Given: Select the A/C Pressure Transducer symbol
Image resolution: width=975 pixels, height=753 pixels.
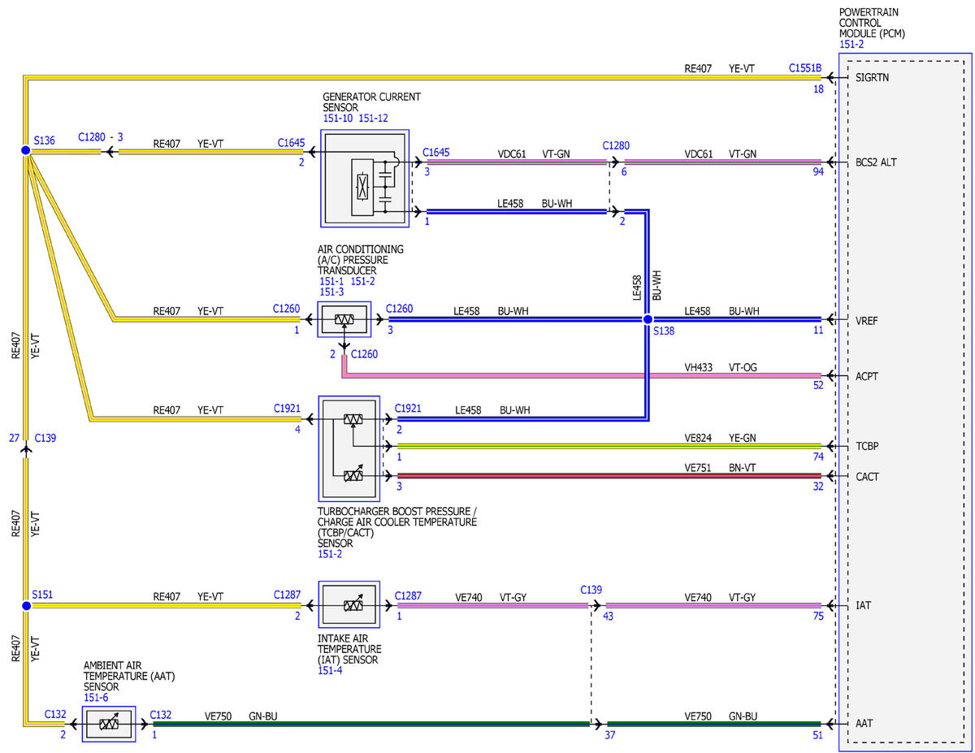Looking at the screenshot, I should (344, 320).
